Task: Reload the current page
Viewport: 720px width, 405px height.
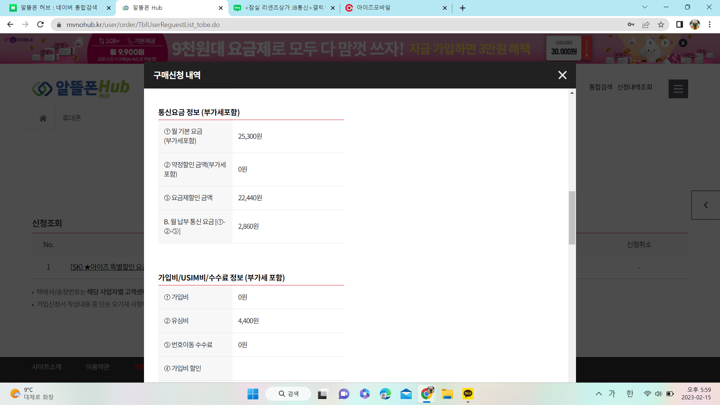Action: click(x=40, y=24)
